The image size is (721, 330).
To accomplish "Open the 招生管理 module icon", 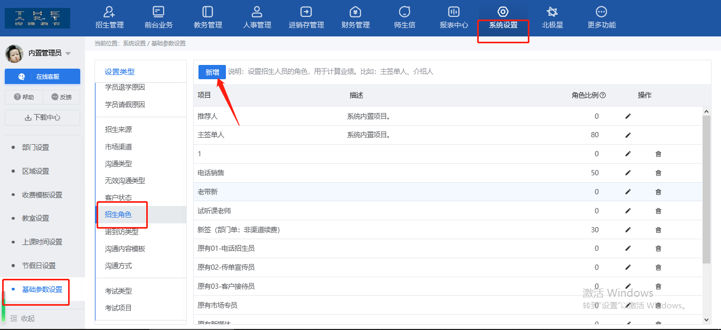I will (110, 12).
